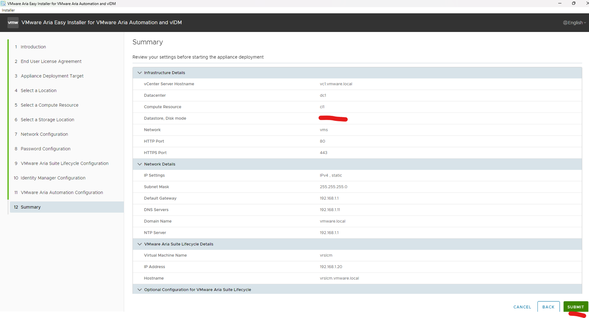The image size is (589, 318).
Task: Click the Summary page heading
Action: point(148,42)
